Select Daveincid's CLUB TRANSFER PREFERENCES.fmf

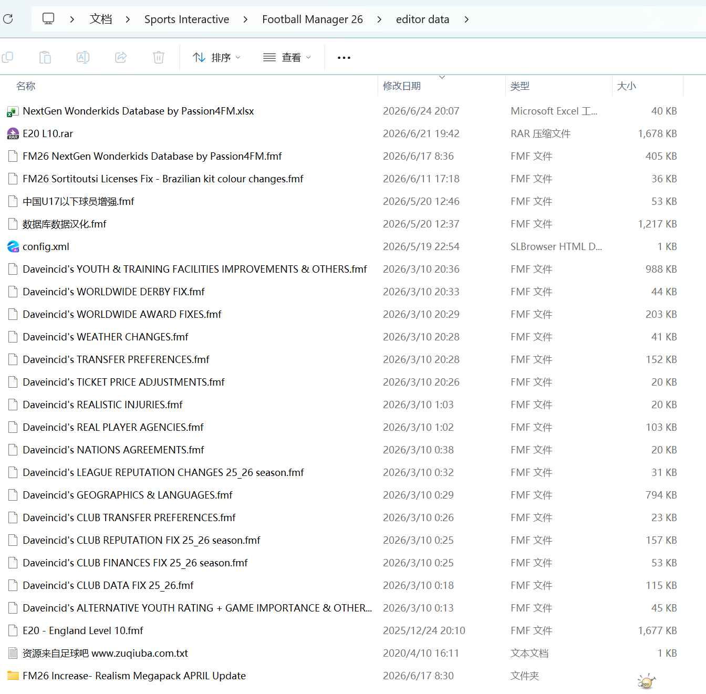pyautogui.click(x=129, y=518)
